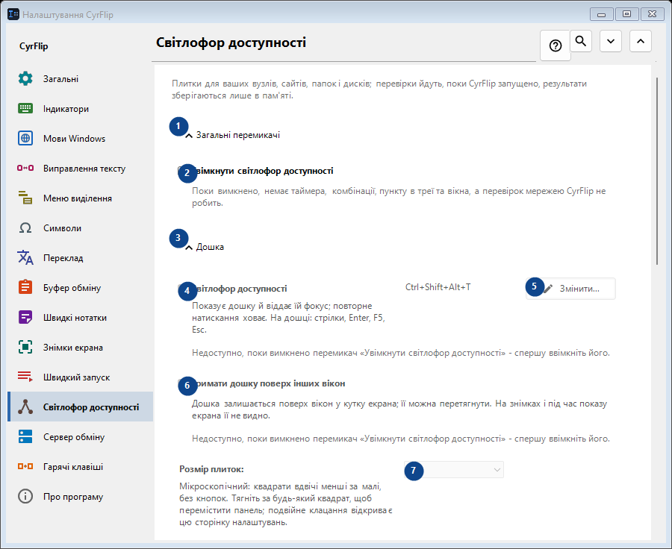Image resolution: width=672 pixels, height=549 pixels.
Task: Click the Ctrl+Shift+Alt+T shortcut text
Action: 438,287
